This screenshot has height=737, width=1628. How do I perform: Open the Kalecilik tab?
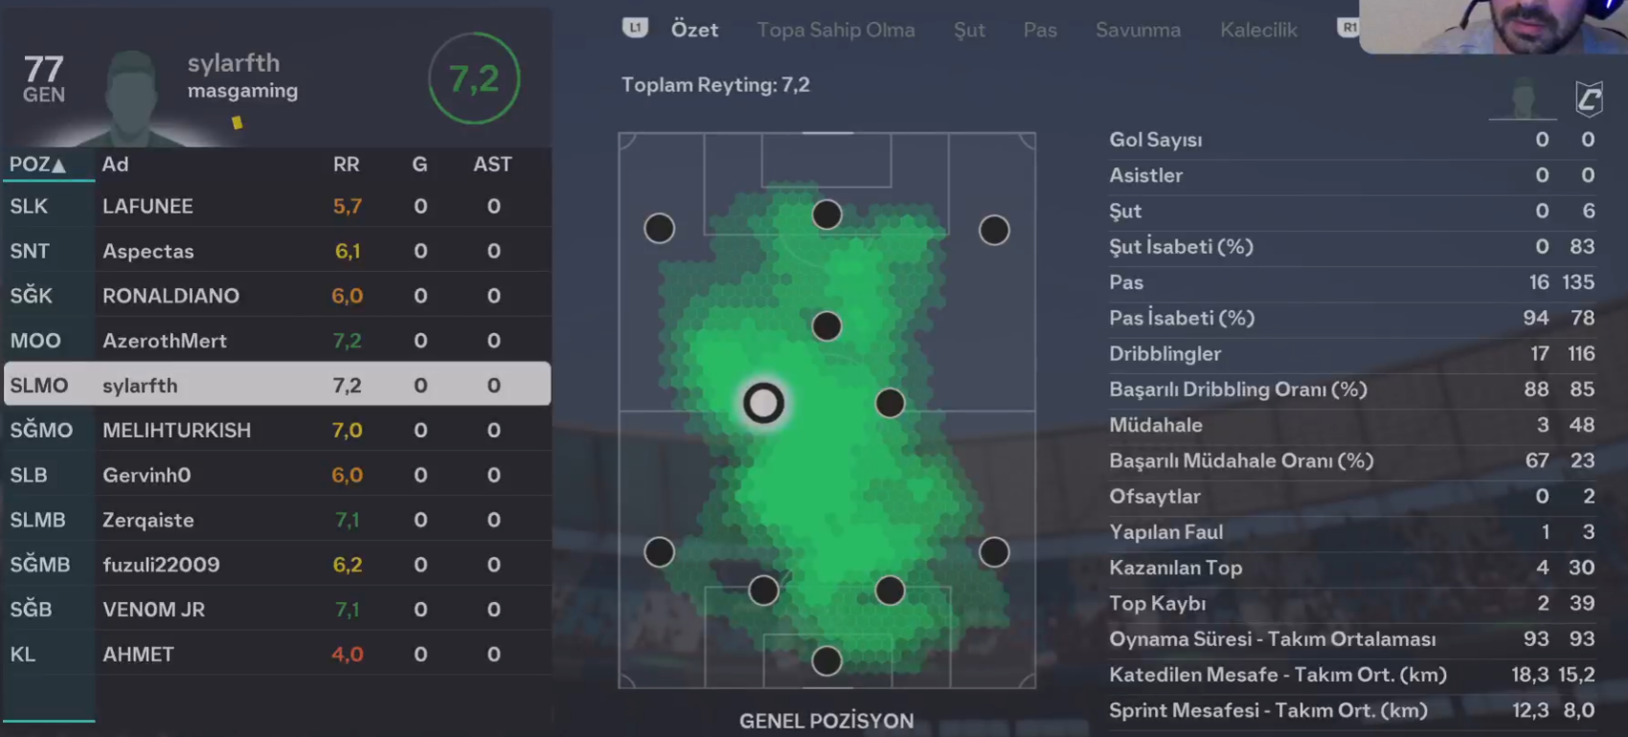[x=1258, y=30]
